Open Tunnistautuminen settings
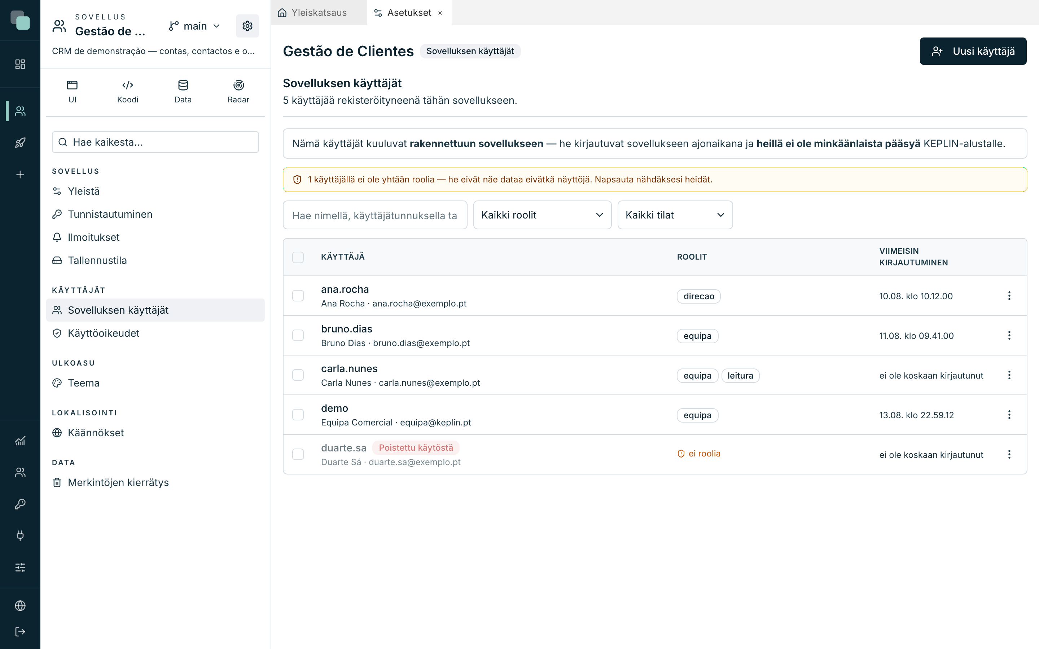 [x=155, y=214]
